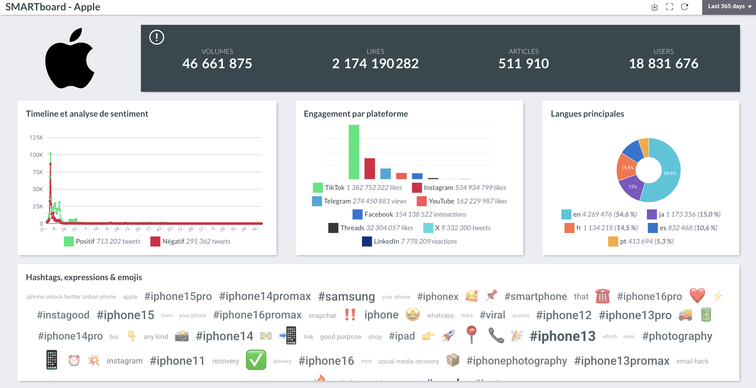
Task: Click the exclamation info icon
Action: pyautogui.click(x=157, y=37)
